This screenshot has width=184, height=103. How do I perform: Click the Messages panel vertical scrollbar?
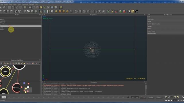146,89
